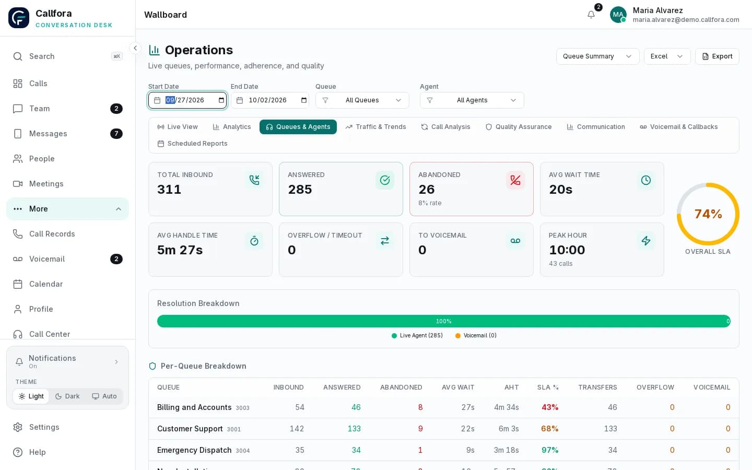This screenshot has height=470, width=752.
Task: Click the Maria Alvarez avatar
Action: pyautogui.click(x=618, y=15)
